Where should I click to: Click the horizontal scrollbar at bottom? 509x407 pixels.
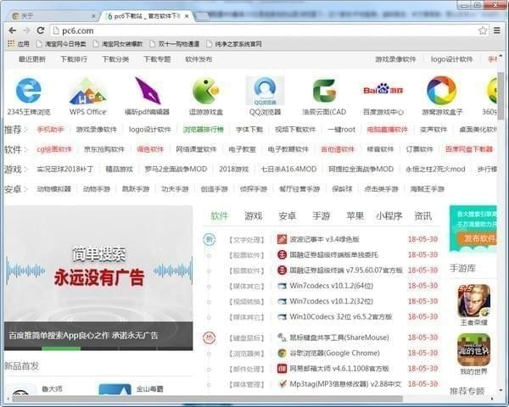pos(208,399)
